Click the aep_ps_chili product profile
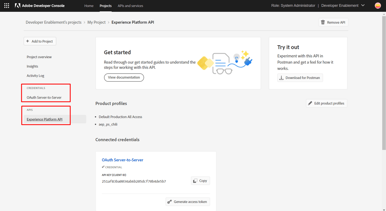 click(x=108, y=124)
